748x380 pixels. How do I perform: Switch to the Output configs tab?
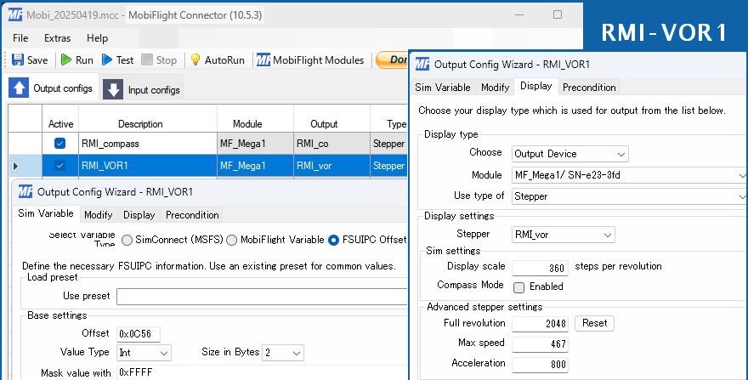51,88
